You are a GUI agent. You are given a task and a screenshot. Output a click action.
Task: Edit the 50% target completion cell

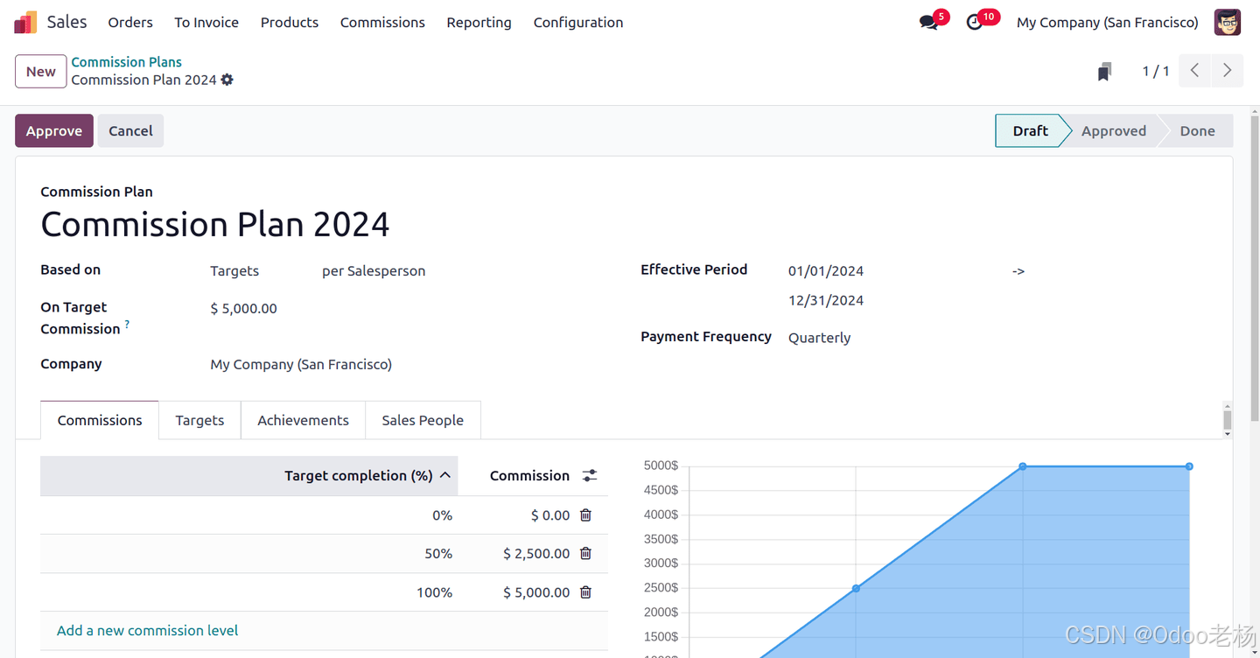248,554
